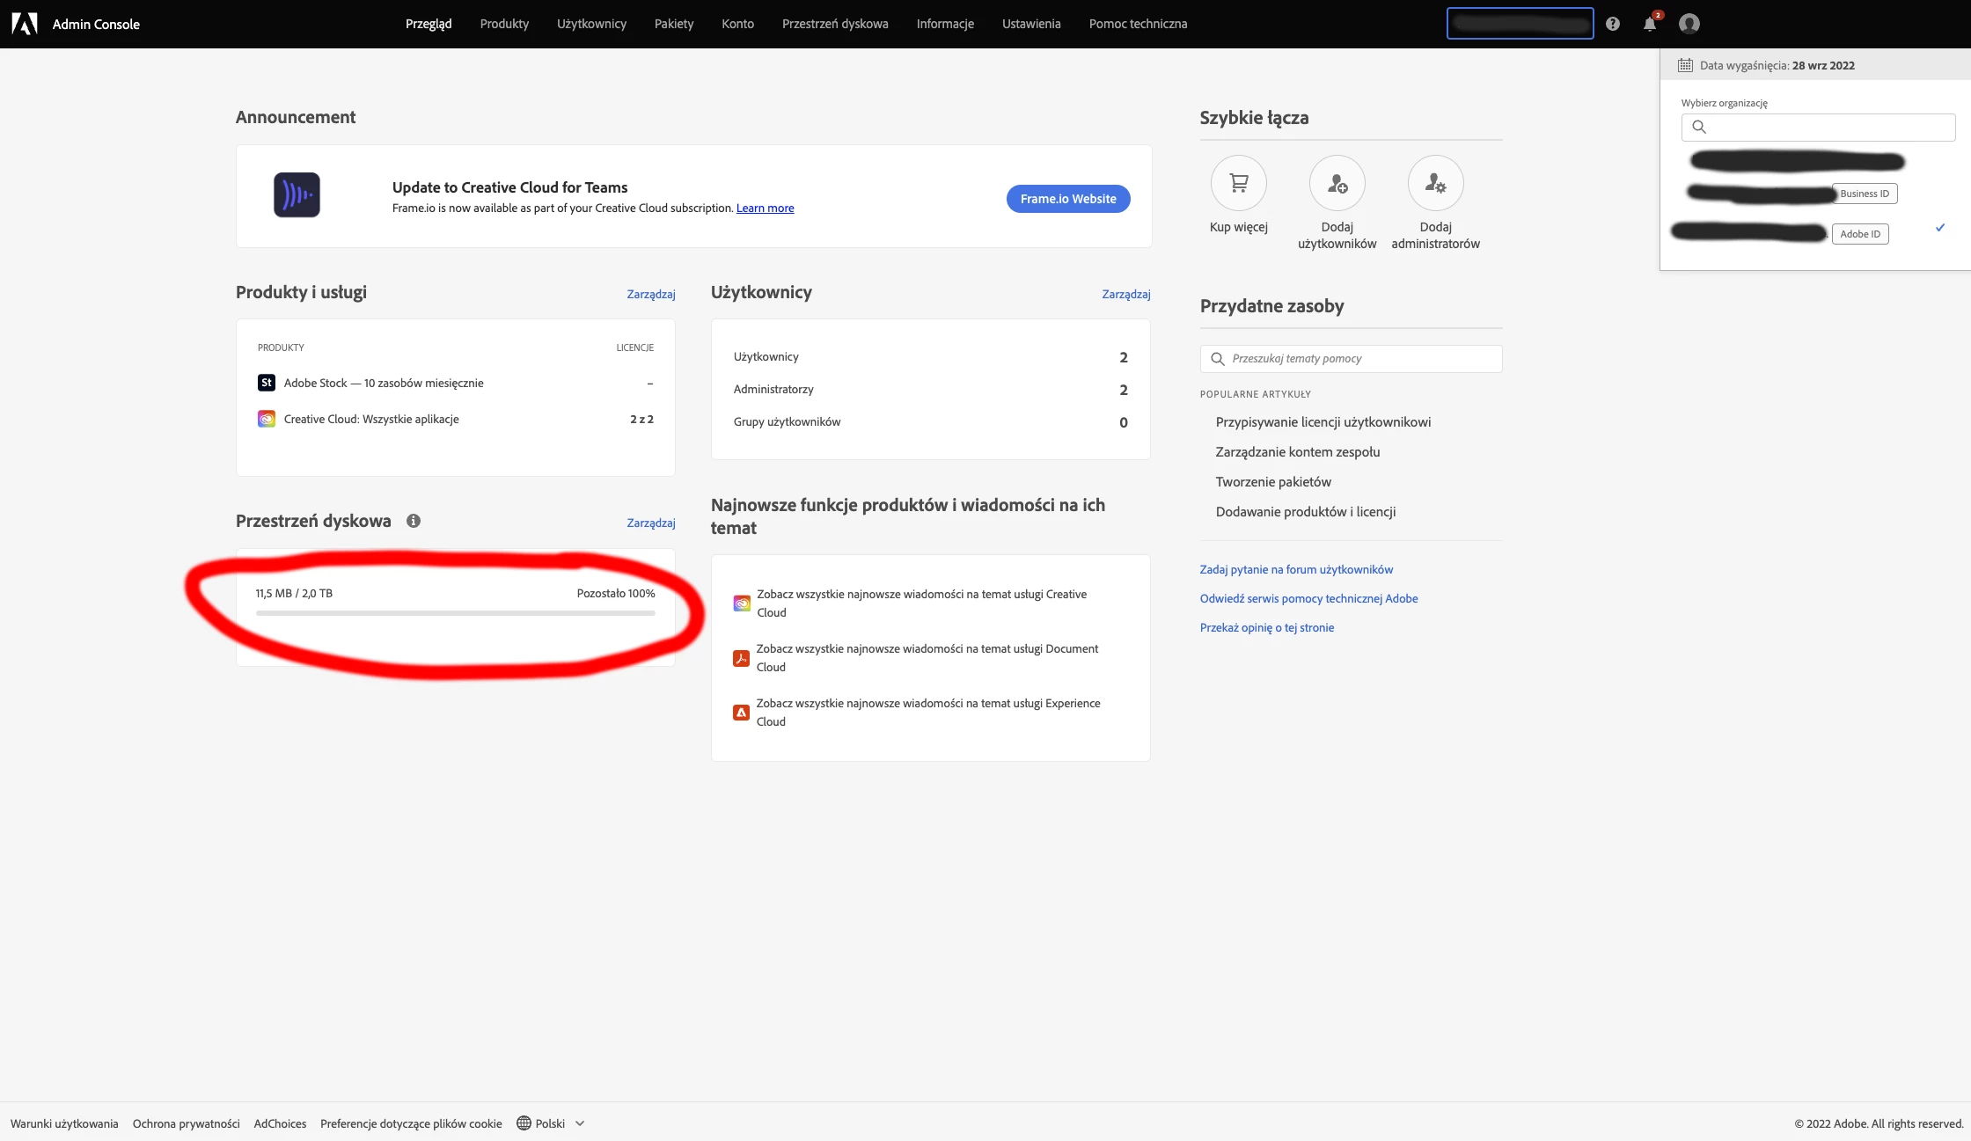Open the help question mark icon
The image size is (1971, 1141).
click(1612, 24)
